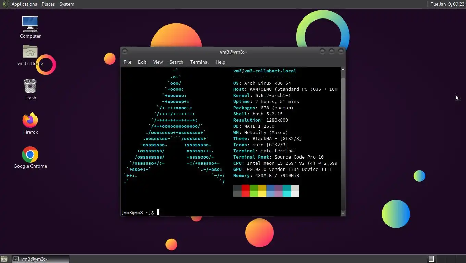Screen dimensions: 466x263
Task: Open the Places menu
Action: [48, 4]
